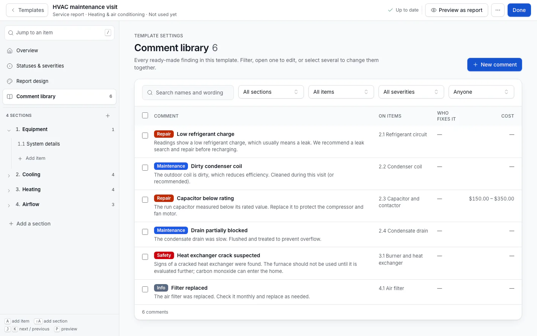Expand the Cooling section
Viewport: 537px width, 336px height.
(x=9, y=175)
